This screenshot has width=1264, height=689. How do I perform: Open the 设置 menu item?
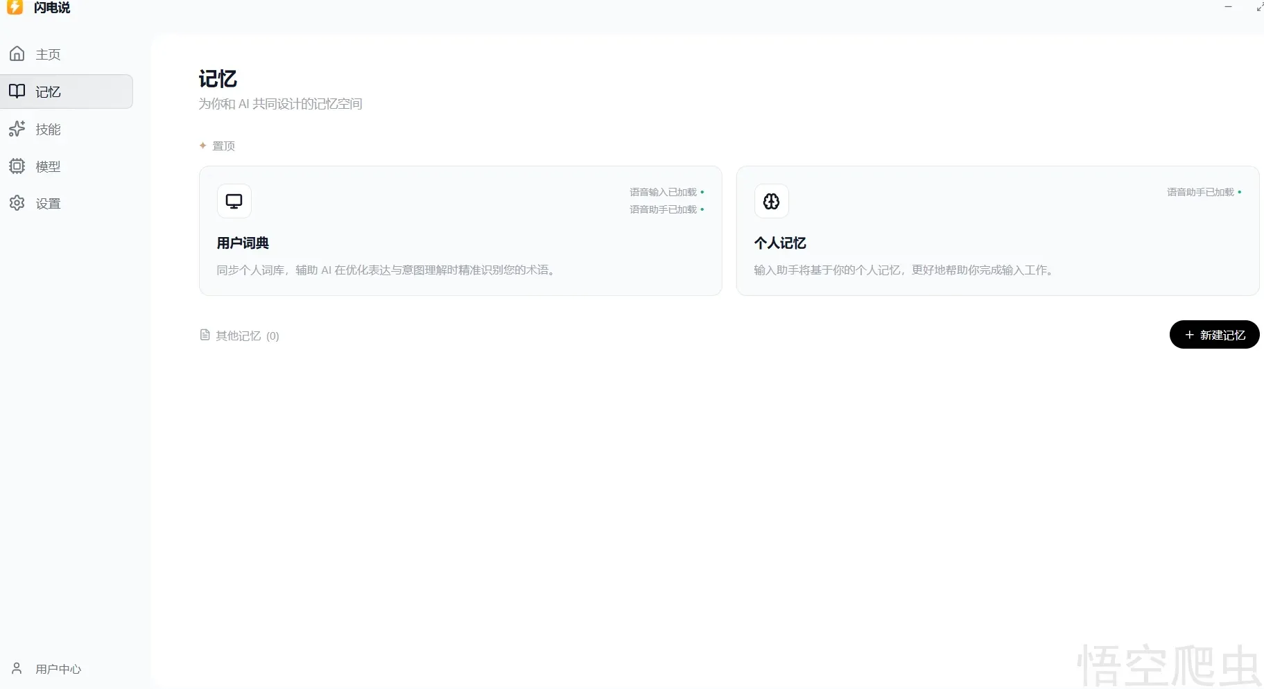tap(48, 204)
